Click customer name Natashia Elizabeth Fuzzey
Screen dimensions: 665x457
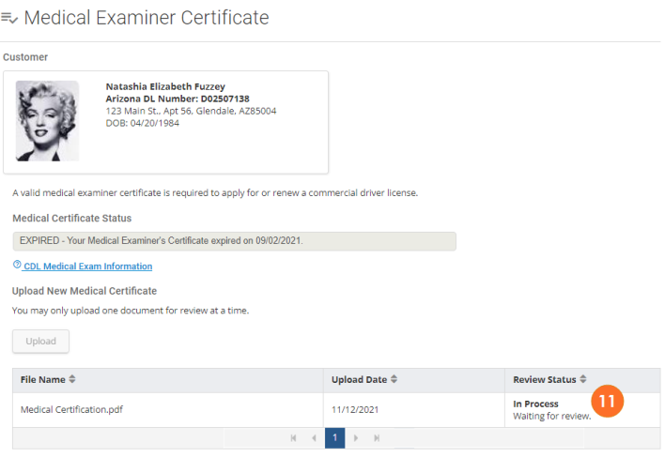tap(164, 86)
